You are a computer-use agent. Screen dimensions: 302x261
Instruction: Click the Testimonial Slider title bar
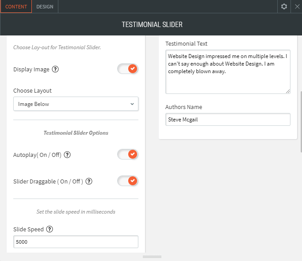(x=152, y=24)
